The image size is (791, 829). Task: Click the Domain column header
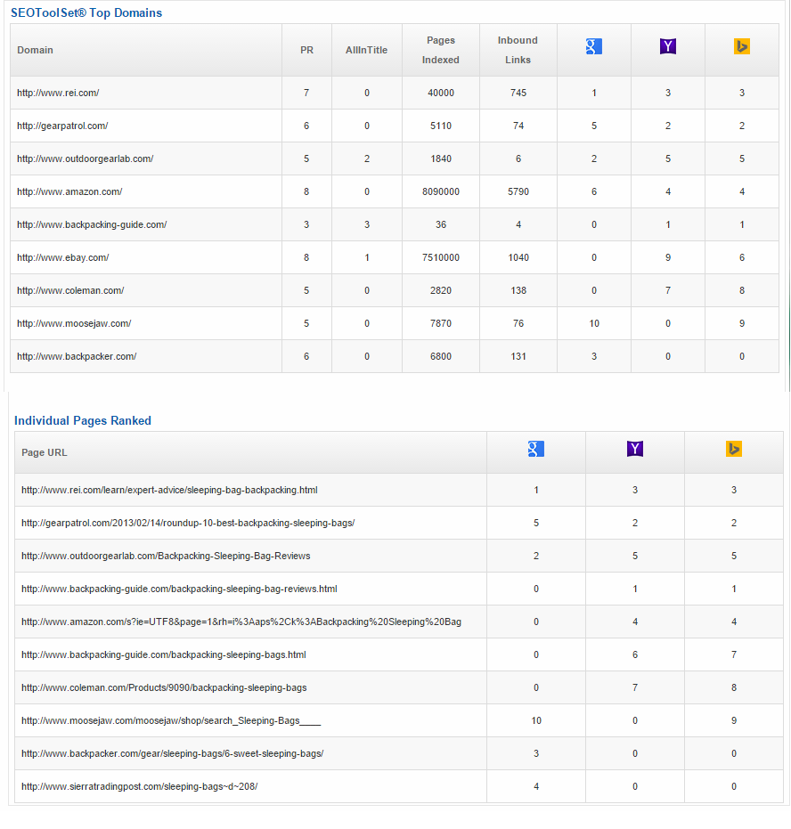(35, 50)
